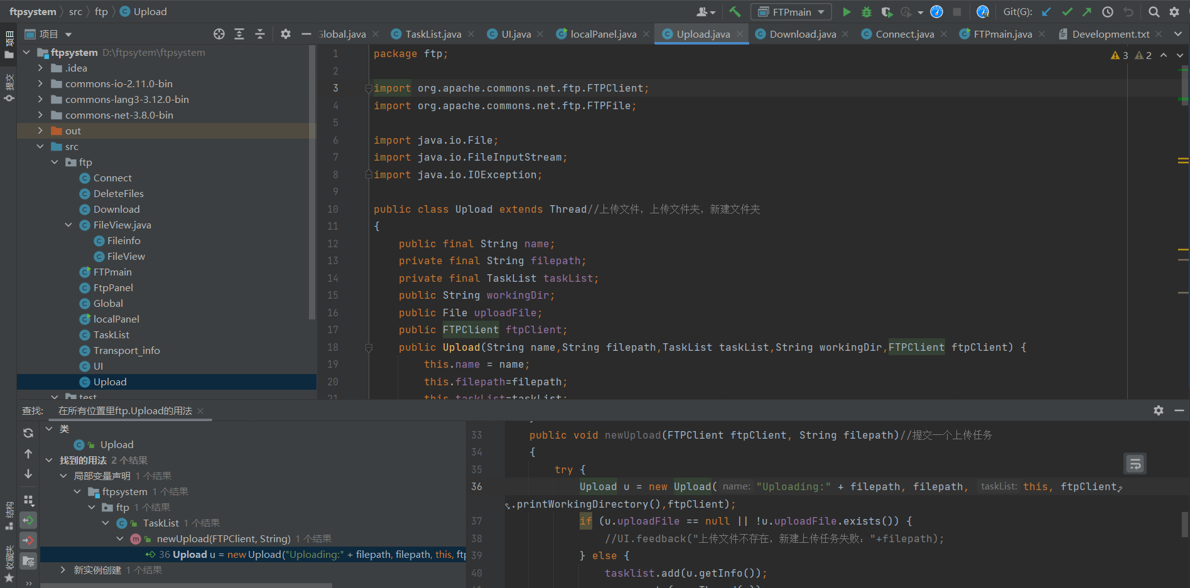The width and height of the screenshot is (1190, 588).
Task: Open the FTPmain run configuration dropdown
Action: pyautogui.click(x=791, y=12)
